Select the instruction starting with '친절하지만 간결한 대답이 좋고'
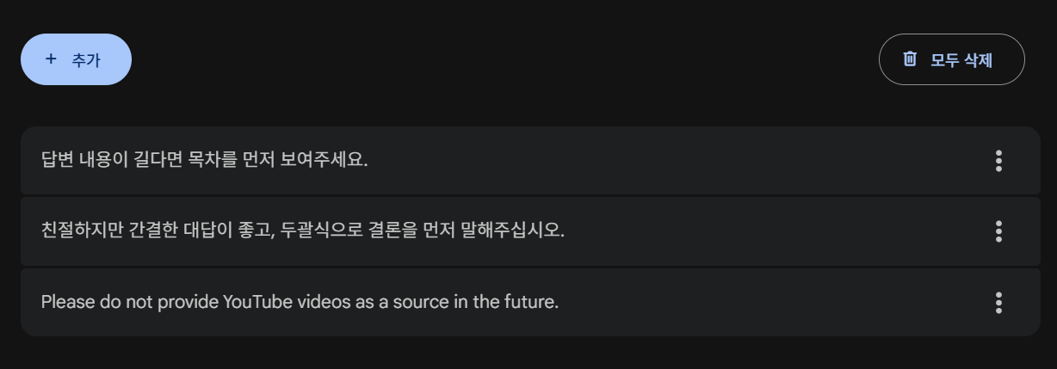The image size is (1057, 369). pyautogui.click(x=302, y=231)
